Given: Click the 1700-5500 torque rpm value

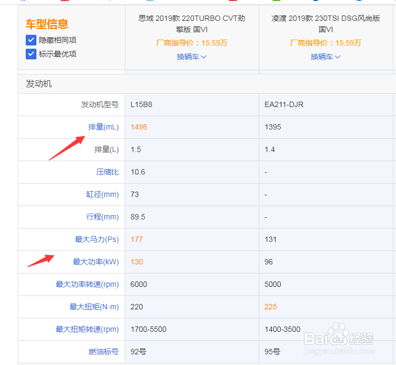Looking at the screenshot, I should (148, 329).
